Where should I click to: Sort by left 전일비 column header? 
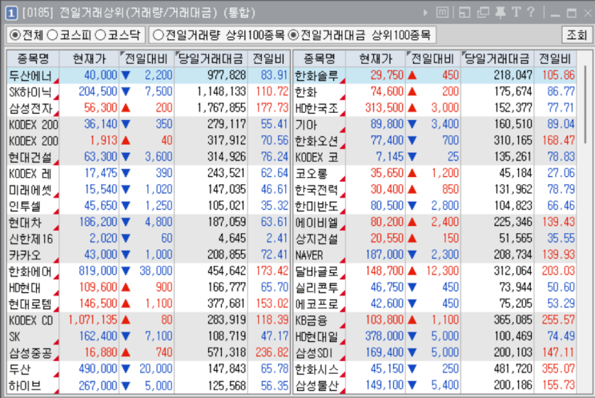point(268,58)
